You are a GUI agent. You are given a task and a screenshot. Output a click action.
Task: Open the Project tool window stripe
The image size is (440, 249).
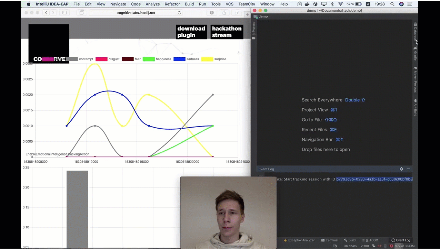pyautogui.click(x=254, y=31)
